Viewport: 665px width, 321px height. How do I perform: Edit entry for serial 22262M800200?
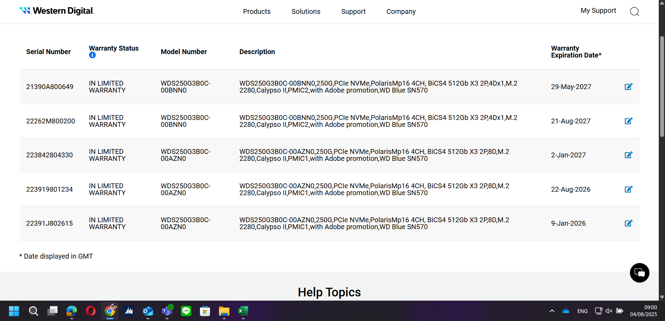click(628, 121)
